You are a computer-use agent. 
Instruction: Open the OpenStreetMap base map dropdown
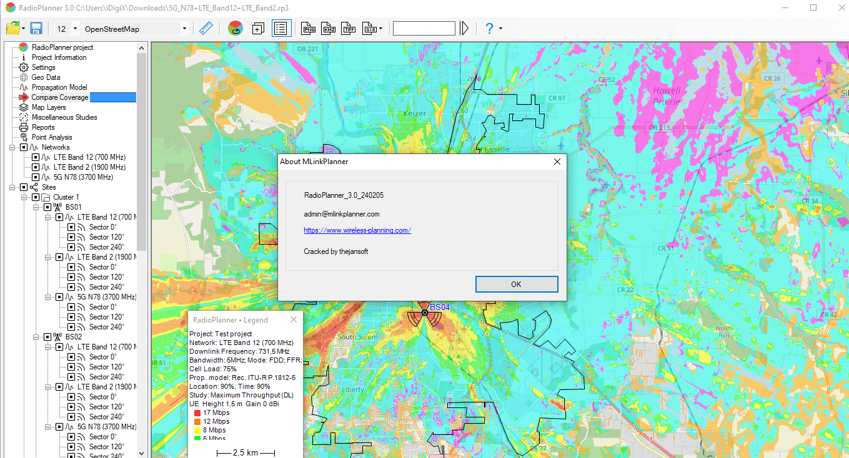[184, 29]
